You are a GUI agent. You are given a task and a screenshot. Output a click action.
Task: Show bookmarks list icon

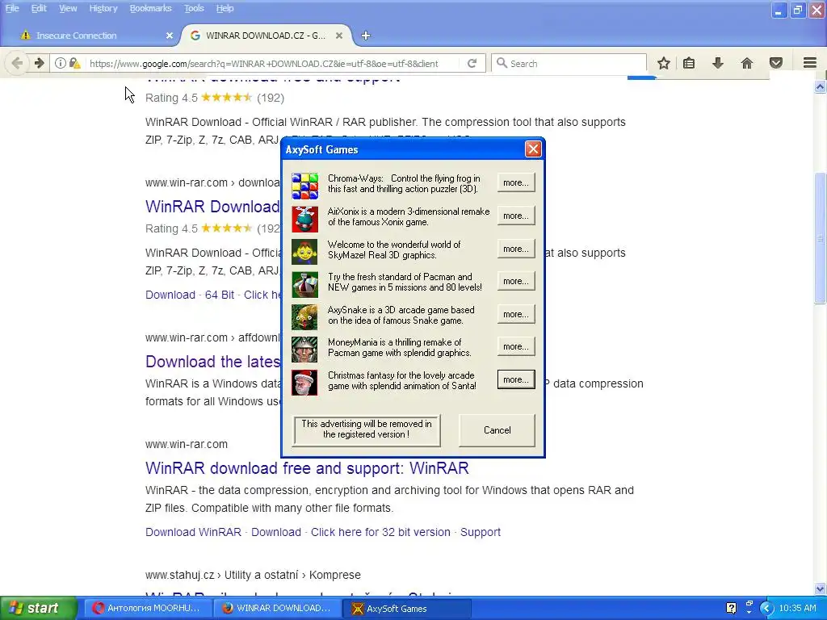(x=689, y=63)
